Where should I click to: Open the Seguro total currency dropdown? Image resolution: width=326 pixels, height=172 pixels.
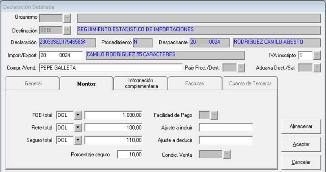point(78,140)
